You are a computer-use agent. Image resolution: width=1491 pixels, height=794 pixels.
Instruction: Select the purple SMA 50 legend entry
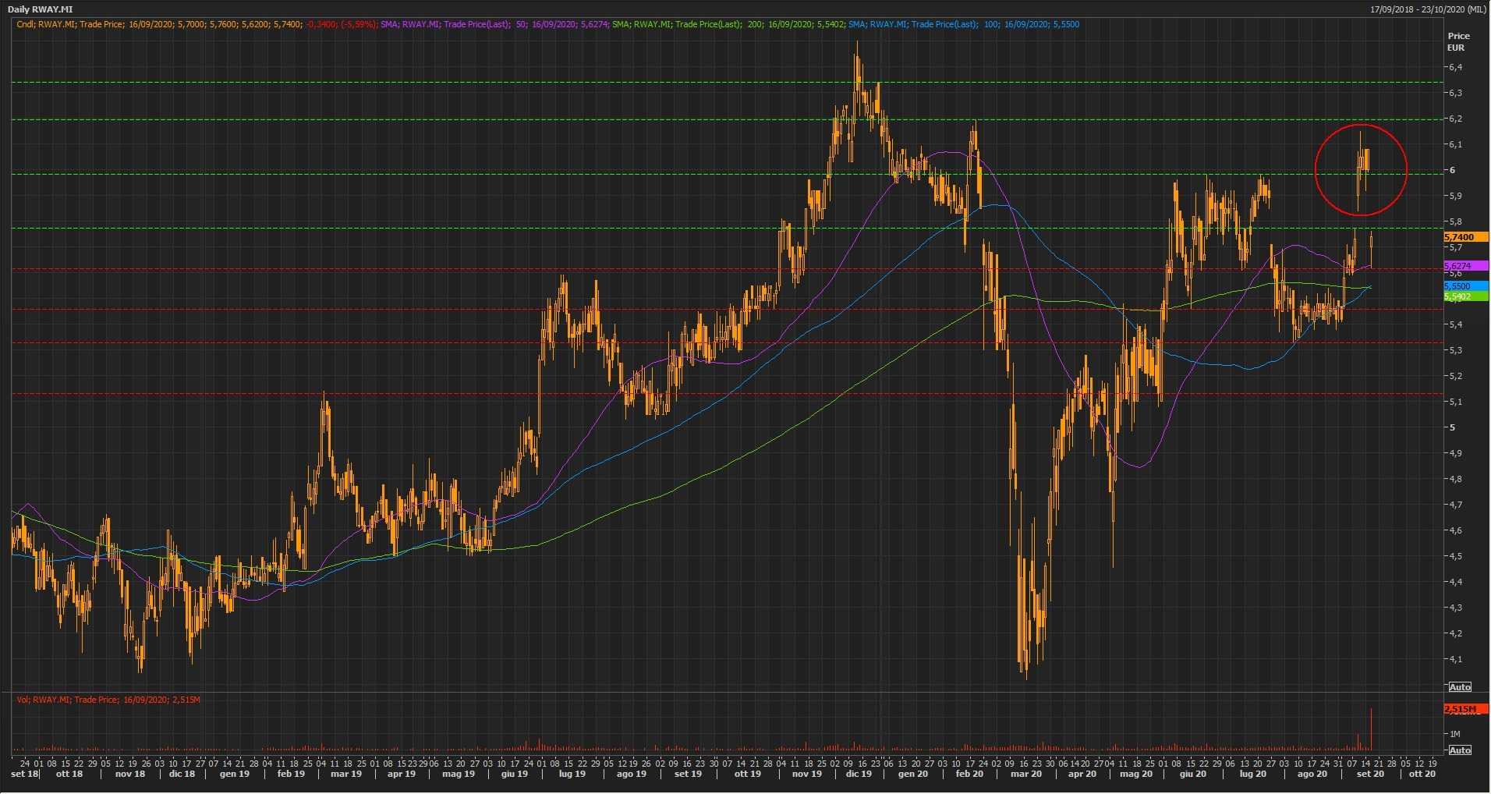point(494,24)
